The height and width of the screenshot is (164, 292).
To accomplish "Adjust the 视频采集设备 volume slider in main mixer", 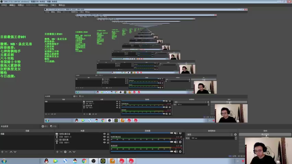I will 142,142.
